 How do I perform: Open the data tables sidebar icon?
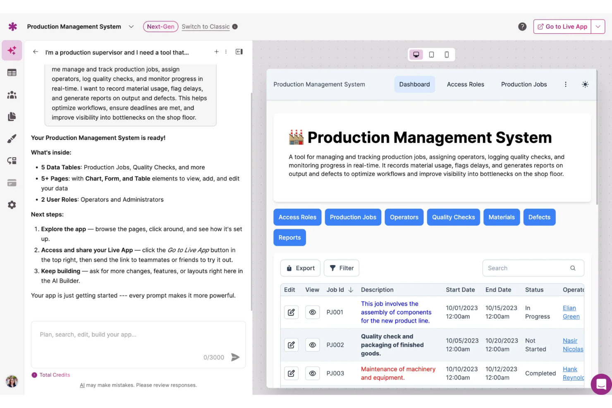12,73
